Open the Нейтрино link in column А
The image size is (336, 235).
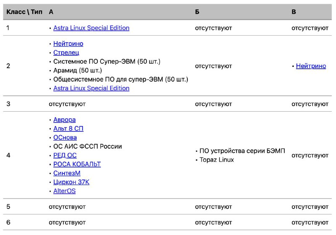pos(68,44)
